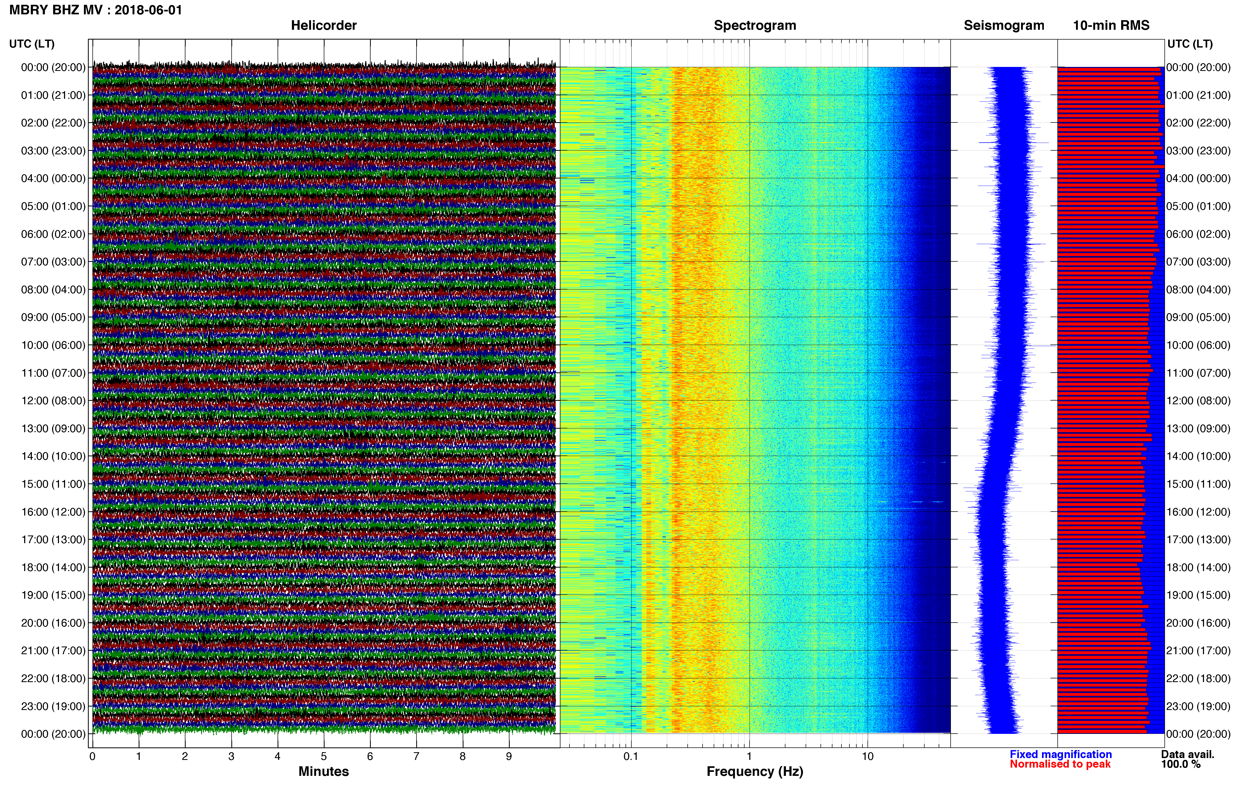1259x787 pixels.
Task: Click the right time label '13:00 (09:00)'
Action: [1198, 428]
